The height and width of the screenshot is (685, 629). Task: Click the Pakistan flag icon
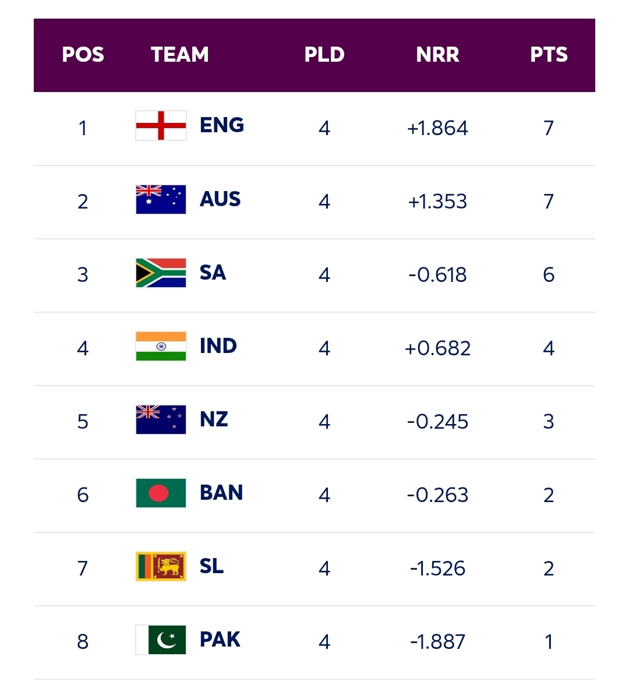(161, 640)
